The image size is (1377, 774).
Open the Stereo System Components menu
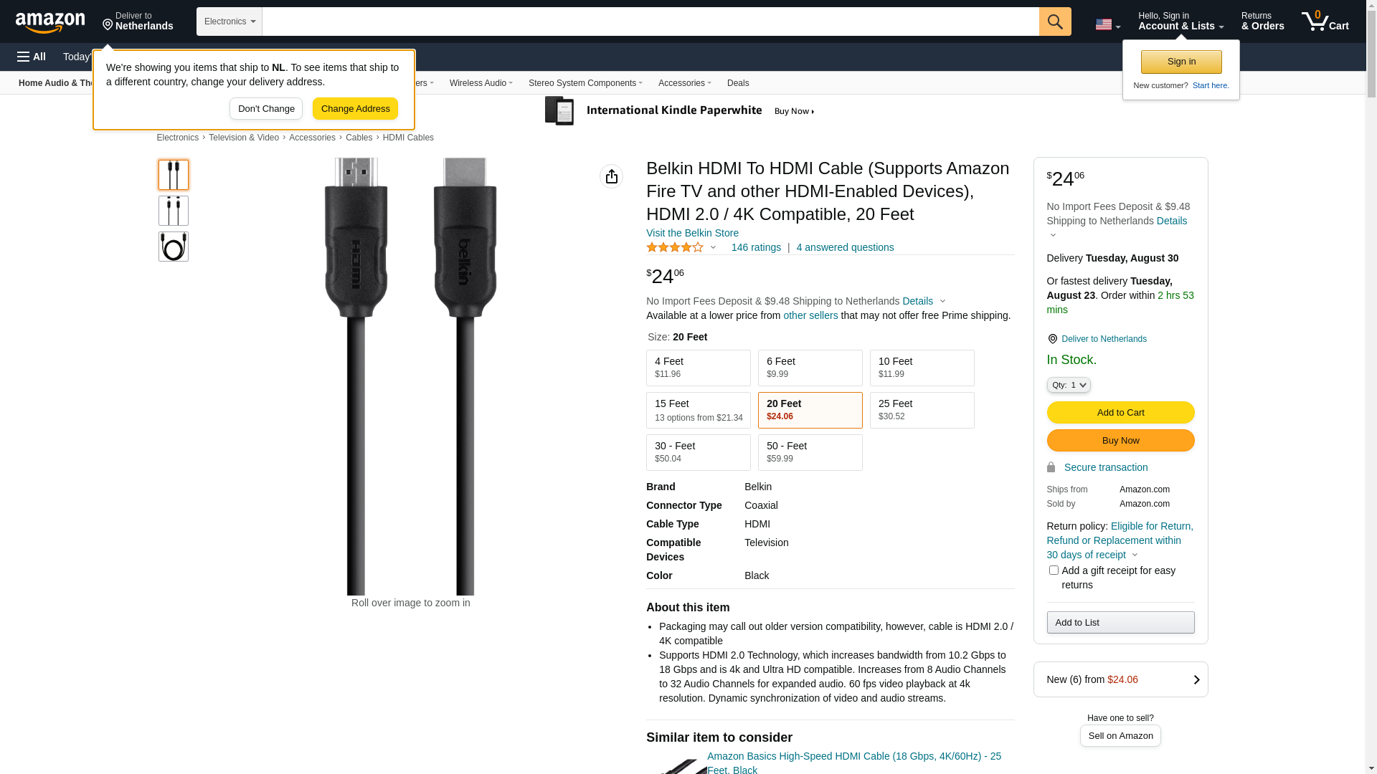(x=585, y=83)
